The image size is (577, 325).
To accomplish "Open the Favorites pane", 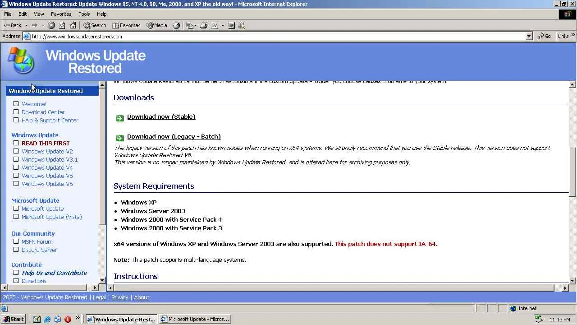I will pyautogui.click(x=126, y=25).
